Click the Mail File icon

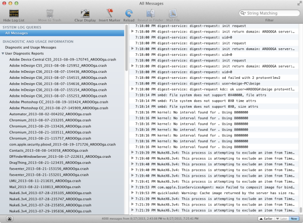[x=173, y=14]
